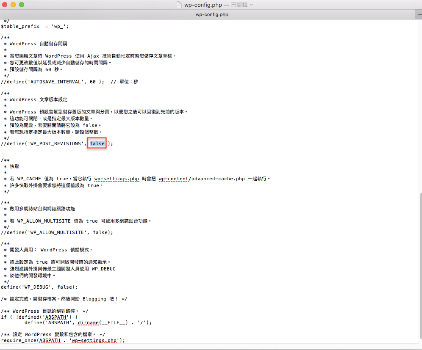Click the comment 啟用多網誌站台與網誌網路功能
422x350 pixels.
point(42,209)
